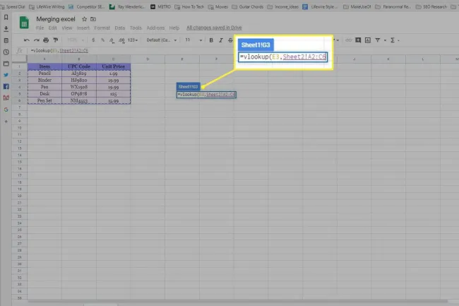Star the Merging excel document
Screen dimensions: 459x306
click(x=84, y=19)
